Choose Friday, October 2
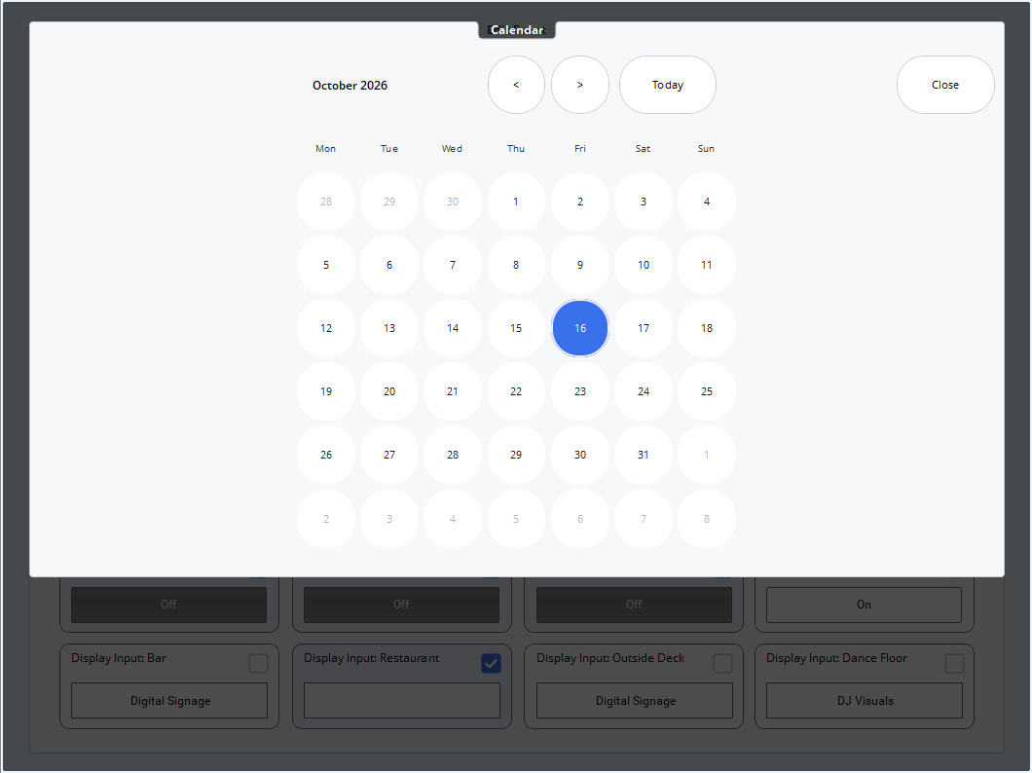This screenshot has height=773, width=1032. coord(580,202)
